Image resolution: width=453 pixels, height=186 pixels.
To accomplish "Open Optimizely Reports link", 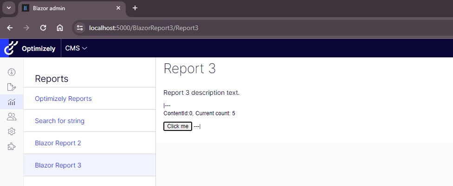I will (63, 99).
